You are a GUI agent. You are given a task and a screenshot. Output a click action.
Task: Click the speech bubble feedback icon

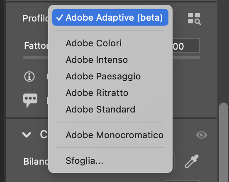pyautogui.click(x=30, y=100)
